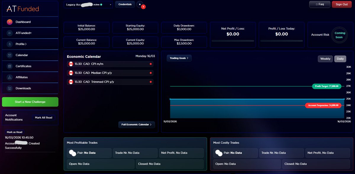Click the Current Equity $25,000.00 card
Screen dimensions: 355x174
click(135, 42)
